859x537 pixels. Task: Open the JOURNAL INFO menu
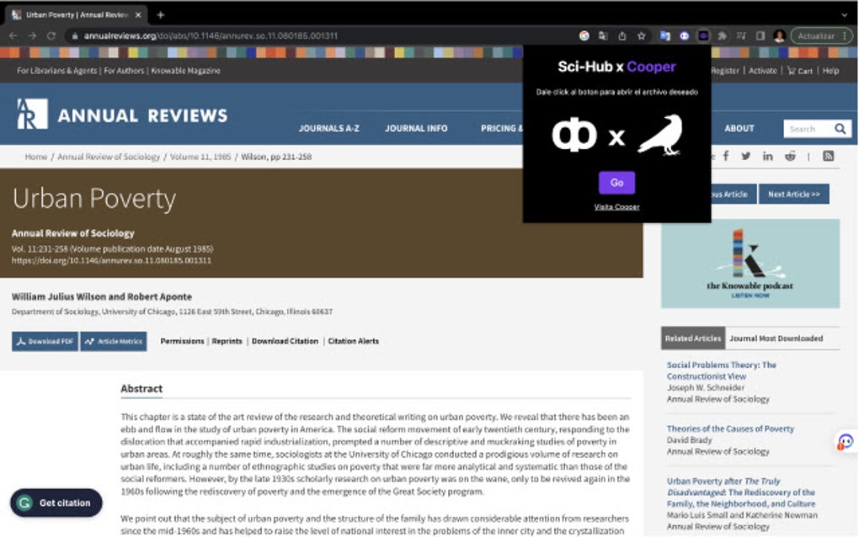pyautogui.click(x=416, y=128)
